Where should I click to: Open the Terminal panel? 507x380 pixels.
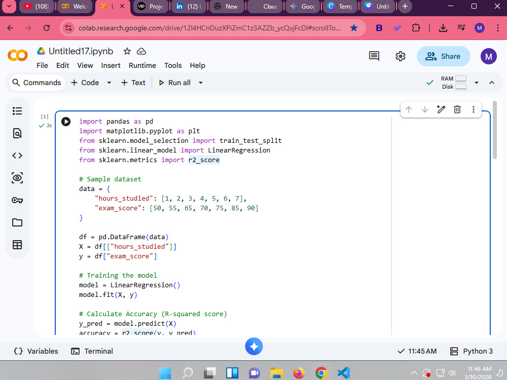[92, 351]
